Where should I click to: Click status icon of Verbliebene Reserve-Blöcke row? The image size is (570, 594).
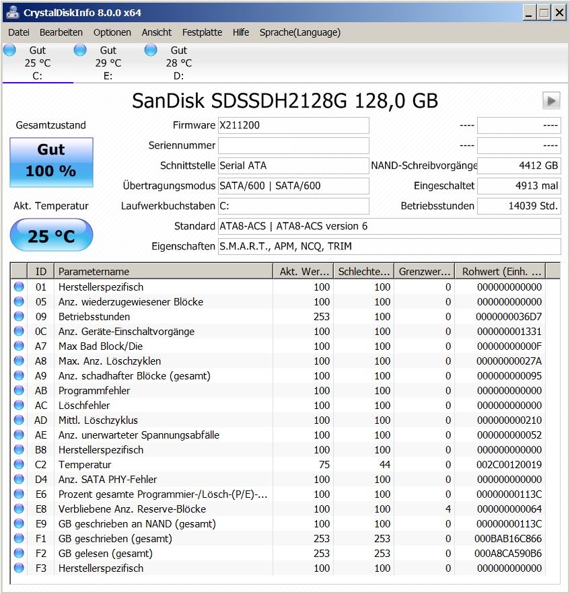(19, 509)
